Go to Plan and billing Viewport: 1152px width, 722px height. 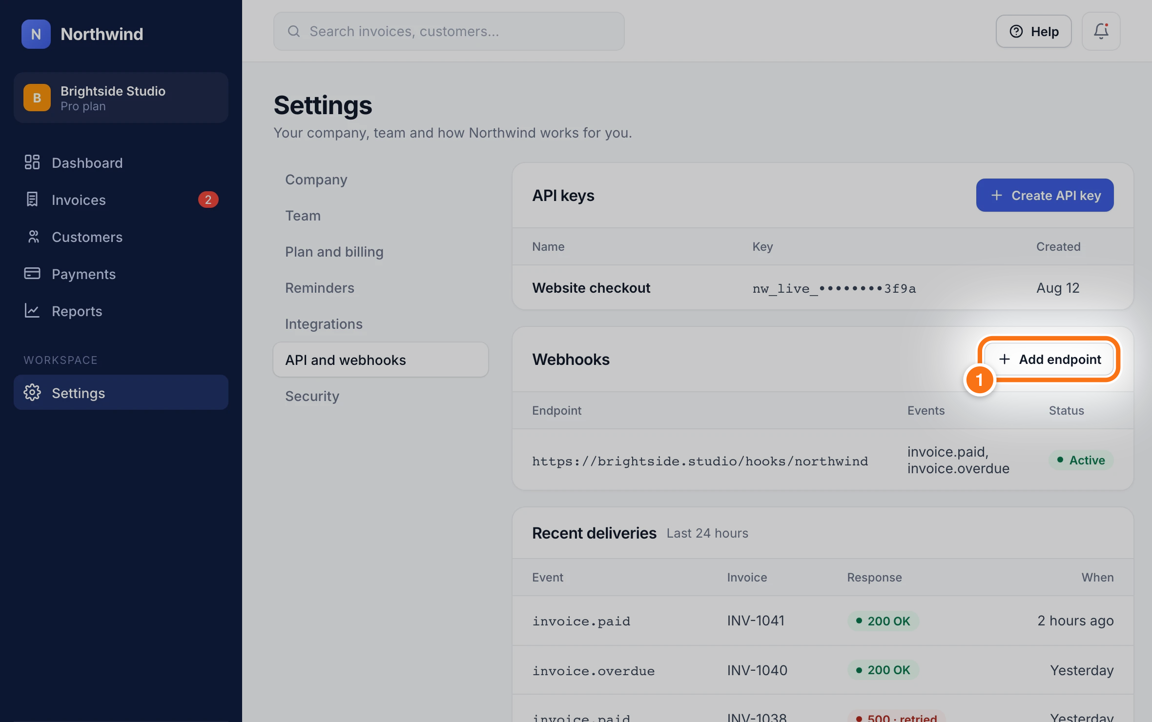pyautogui.click(x=381, y=252)
